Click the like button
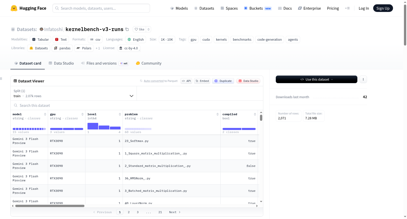Screen dimensions: 407x219 (x=139, y=29)
